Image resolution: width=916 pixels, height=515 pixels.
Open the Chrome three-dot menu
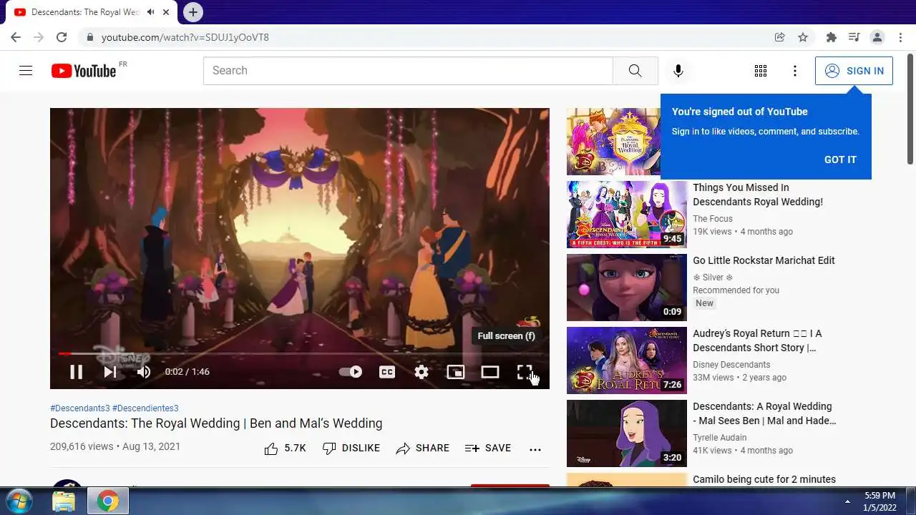tap(900, 37)
